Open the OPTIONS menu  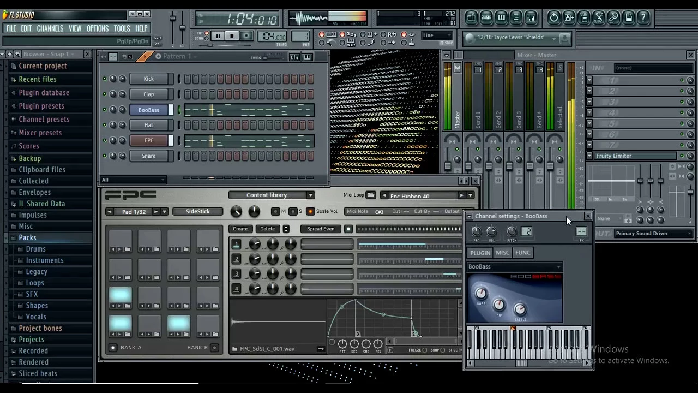[98, 28]
